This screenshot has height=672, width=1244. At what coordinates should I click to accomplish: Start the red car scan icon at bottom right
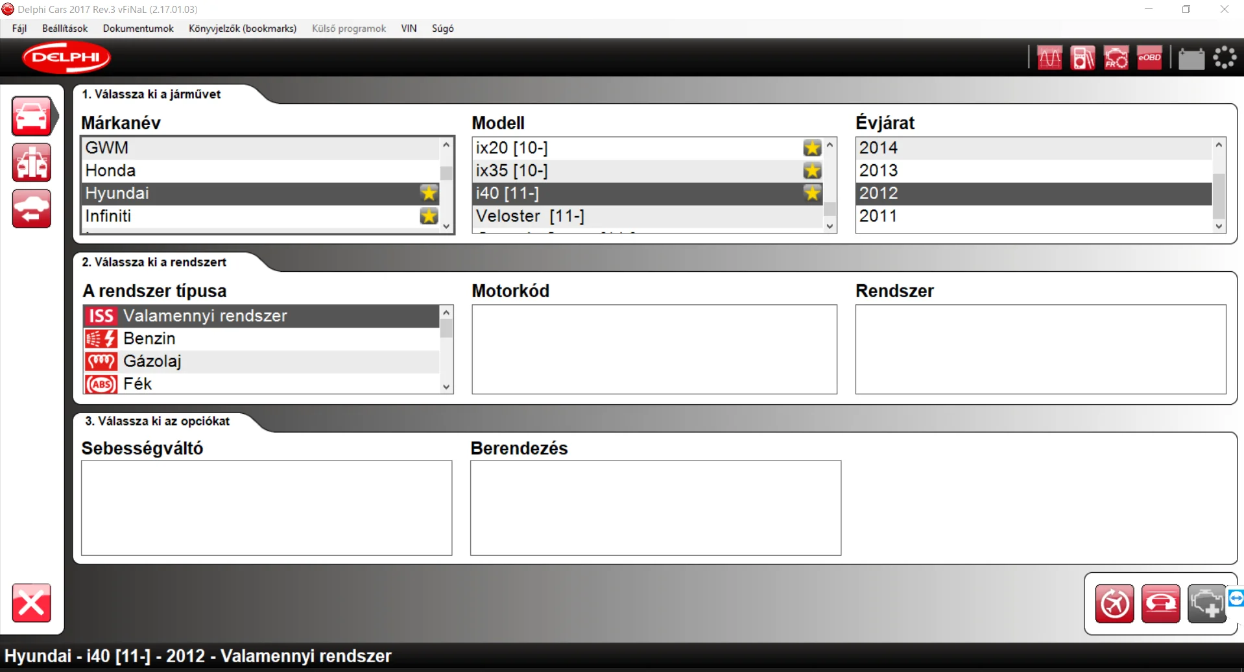pyautogui.click(x=1160, y=603)
